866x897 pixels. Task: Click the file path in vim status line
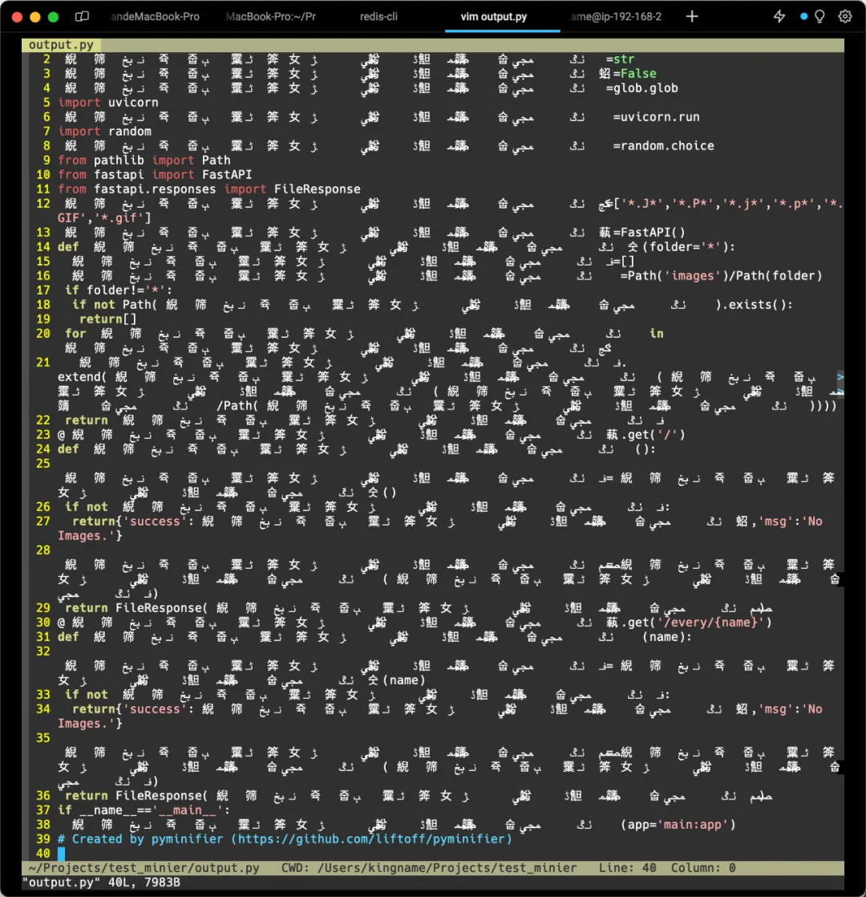(144, 868)
